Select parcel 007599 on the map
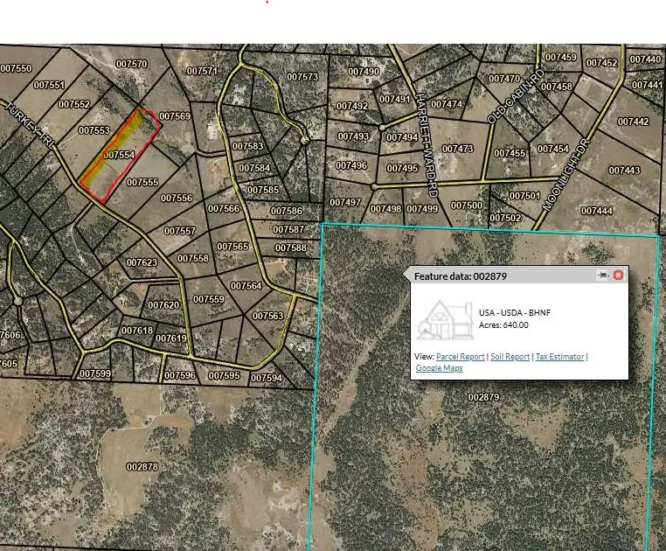Image resolution: width=666 pixels, height=551 pixels. (95, 374)
